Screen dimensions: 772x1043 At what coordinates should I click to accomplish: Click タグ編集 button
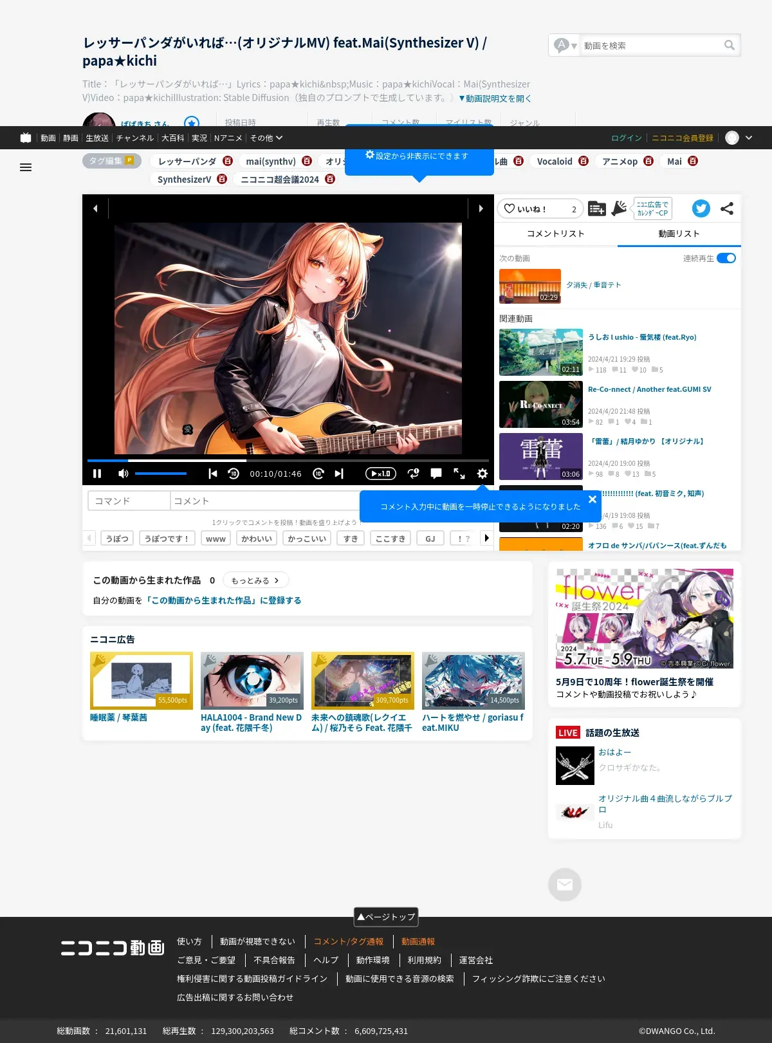(112, 161)
